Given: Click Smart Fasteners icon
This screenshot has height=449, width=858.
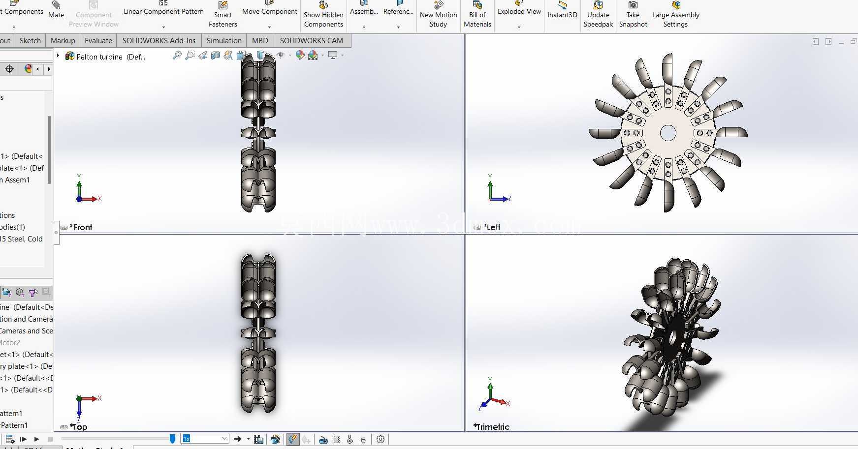Looking at the screenshot, I should click(x=223, y=5).
